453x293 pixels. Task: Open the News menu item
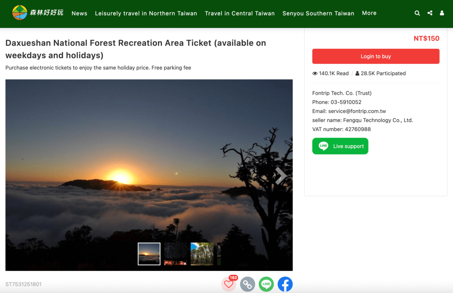[79, 13]
